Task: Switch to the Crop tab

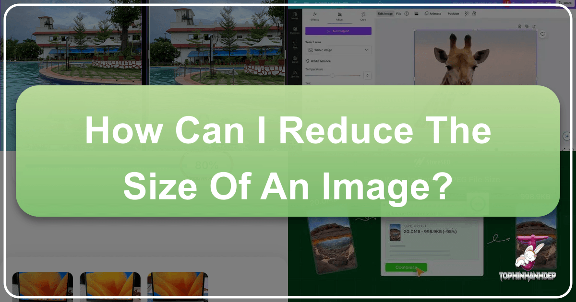Action: coord(363,17)
